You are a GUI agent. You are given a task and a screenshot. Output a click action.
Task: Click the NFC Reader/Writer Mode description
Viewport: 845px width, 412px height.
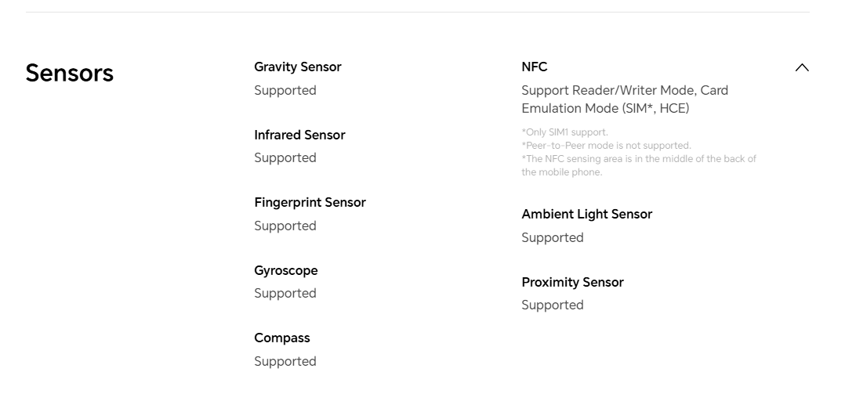click(x=625, y=99)
